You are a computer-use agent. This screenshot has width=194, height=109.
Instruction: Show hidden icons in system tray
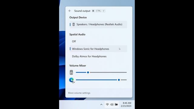(101, 104)
